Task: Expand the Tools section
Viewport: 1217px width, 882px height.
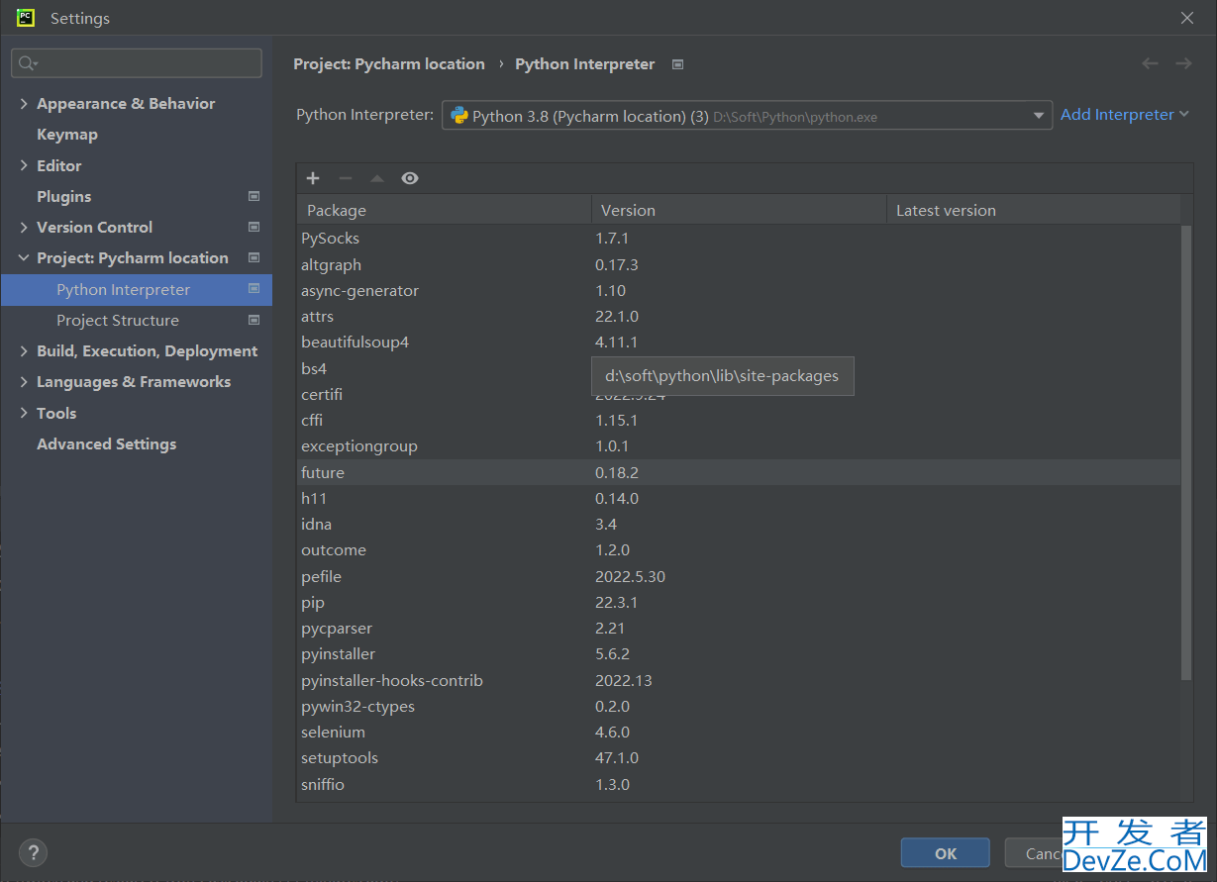Action: click(x=24, y=413)
